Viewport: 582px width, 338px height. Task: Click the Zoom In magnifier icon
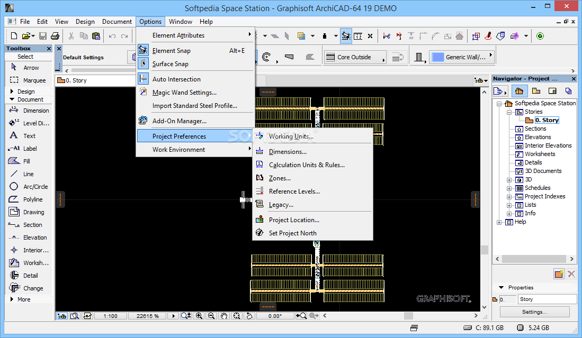point(199,316)
